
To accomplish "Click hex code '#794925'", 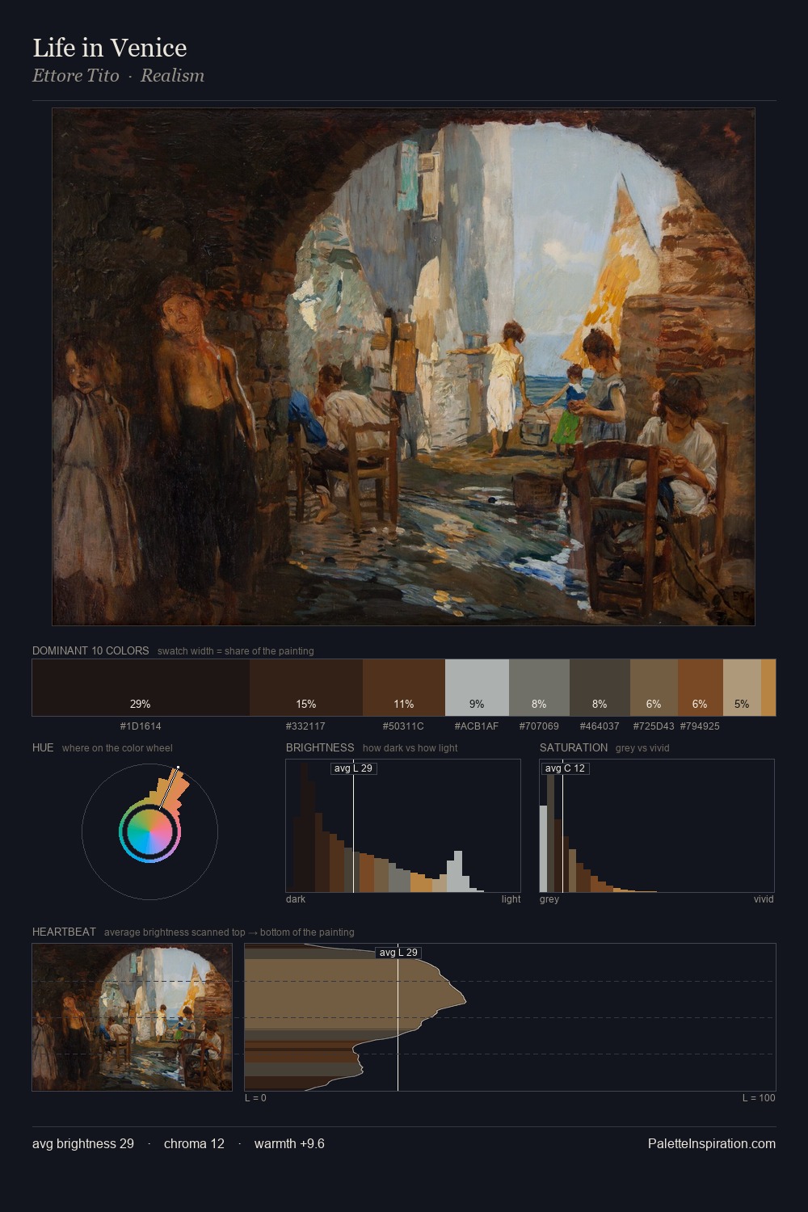I will coord(700,726).
